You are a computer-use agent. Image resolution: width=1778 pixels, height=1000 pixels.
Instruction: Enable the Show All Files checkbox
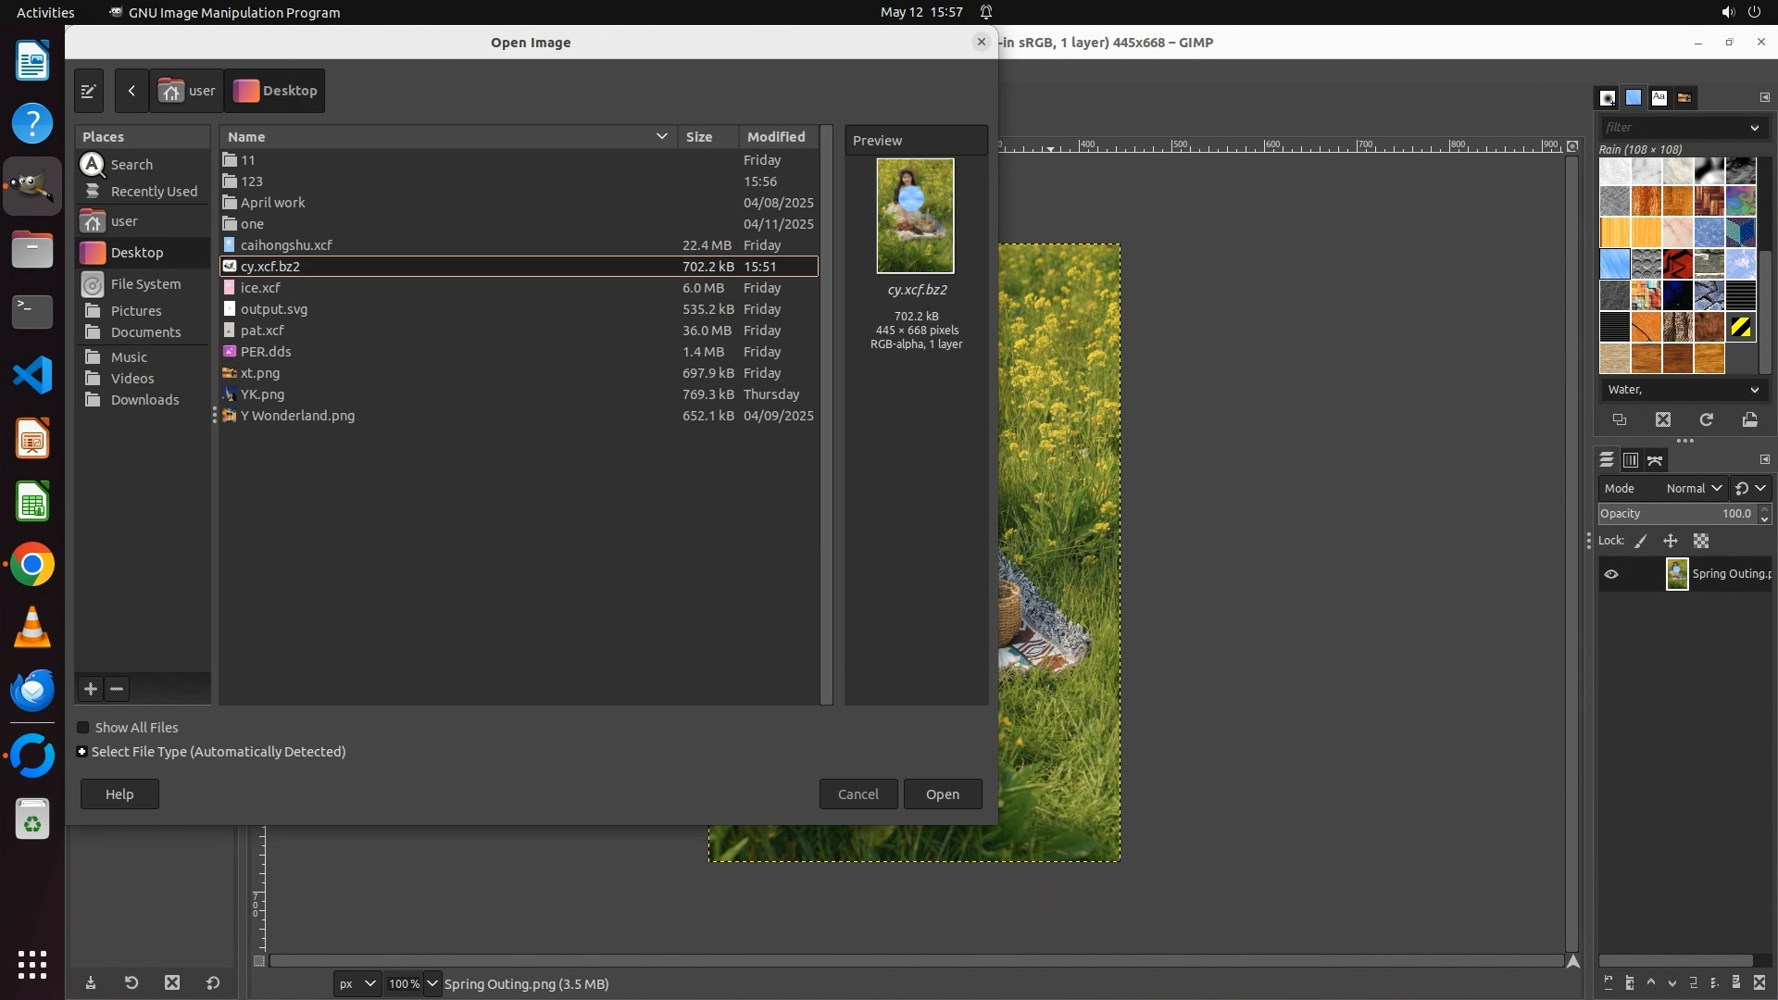83,728
